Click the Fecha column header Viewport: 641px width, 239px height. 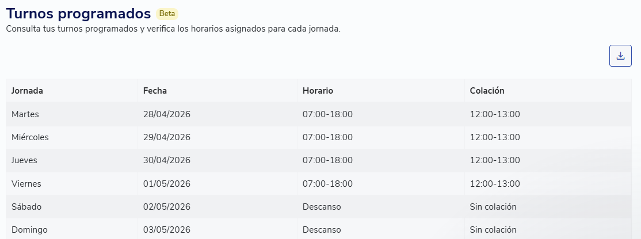(155, 91)
